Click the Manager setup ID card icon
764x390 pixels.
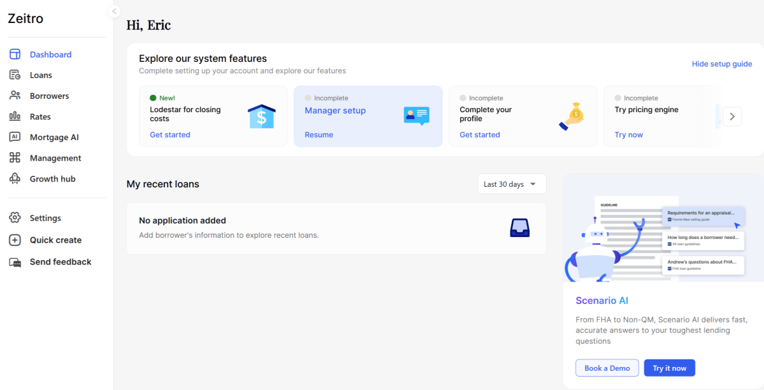click(x=416, y=116)
